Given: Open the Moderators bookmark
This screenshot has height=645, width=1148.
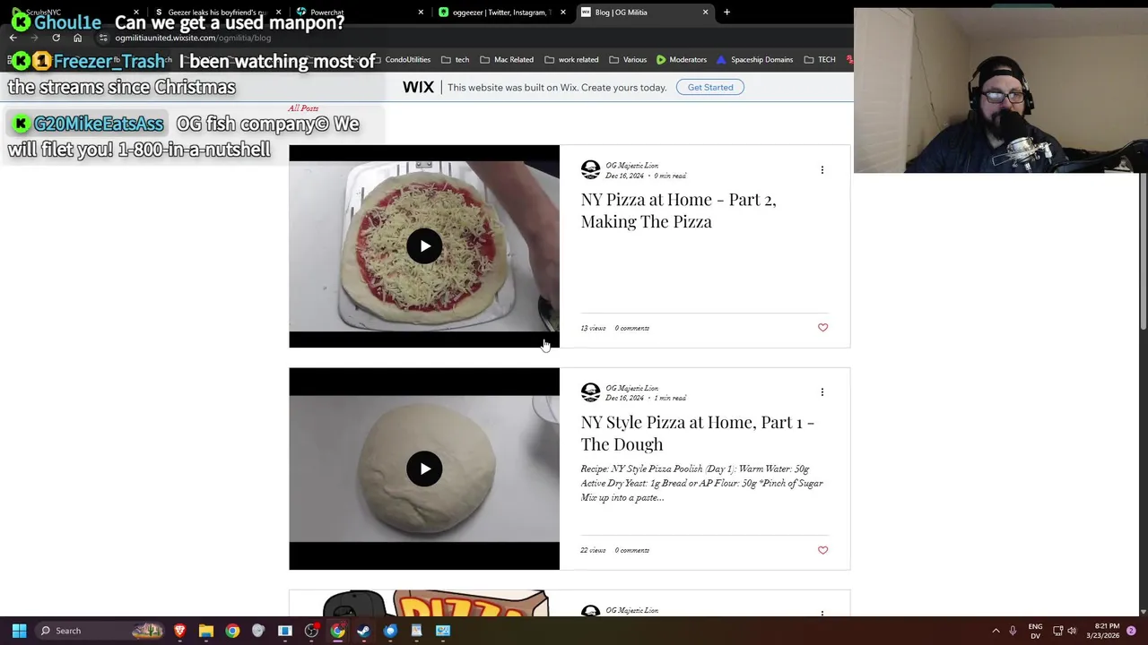Looking at the screenshot, I should (682, 60).
